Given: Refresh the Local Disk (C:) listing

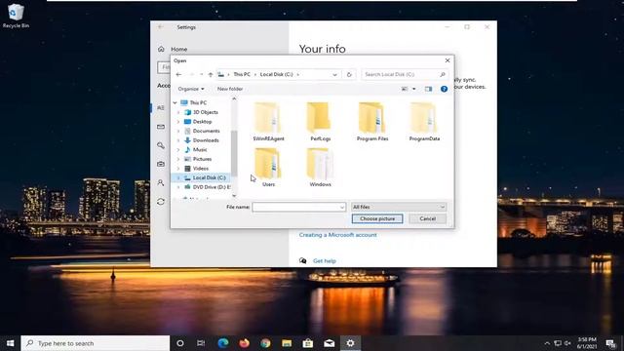Looking at the screenshot, I should [349, 74].
